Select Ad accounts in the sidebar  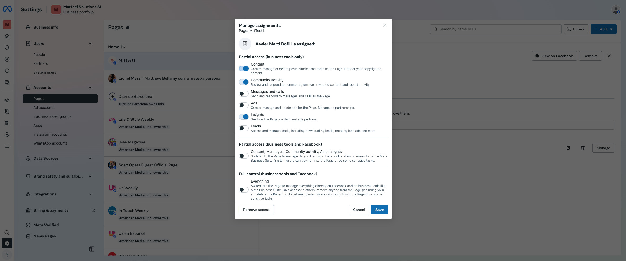point(44,108)
